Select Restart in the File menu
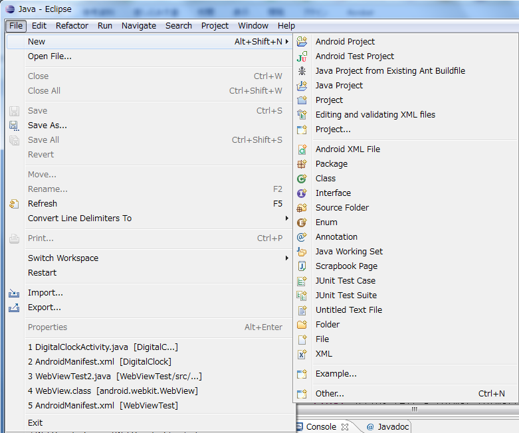 coord(149,273)
